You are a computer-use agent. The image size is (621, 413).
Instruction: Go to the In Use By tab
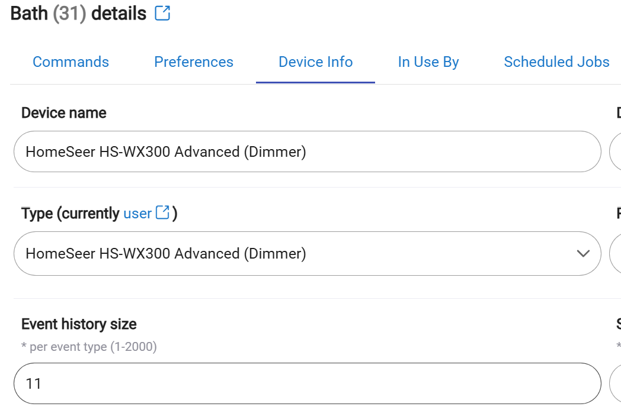428,62
